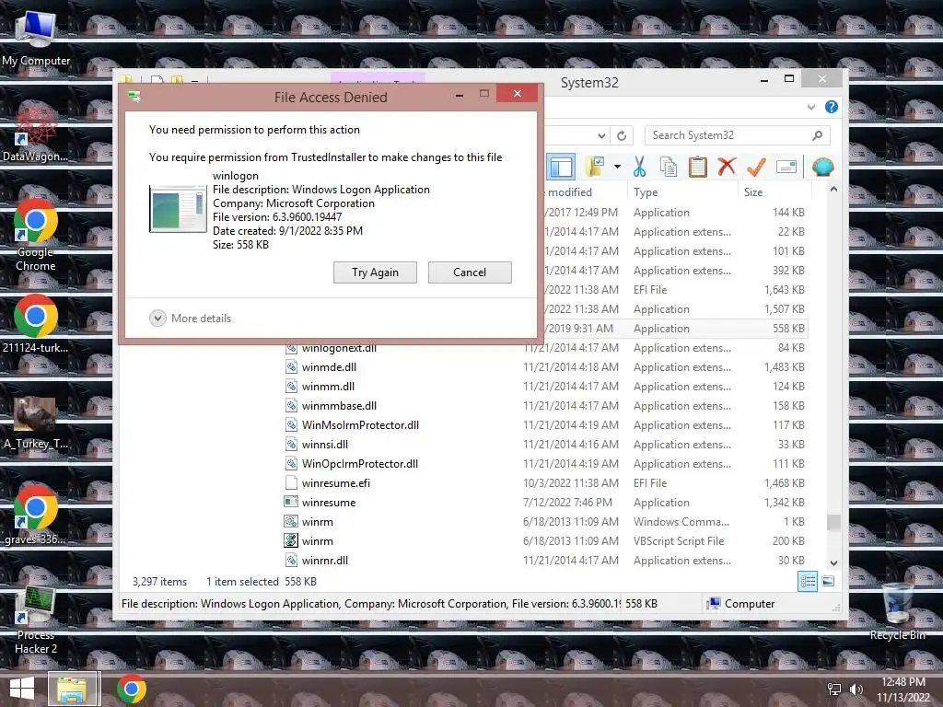The width and height of the screenshot is (943, 707).
Task: Click the red X Delete icon
Action: (727, 167)
